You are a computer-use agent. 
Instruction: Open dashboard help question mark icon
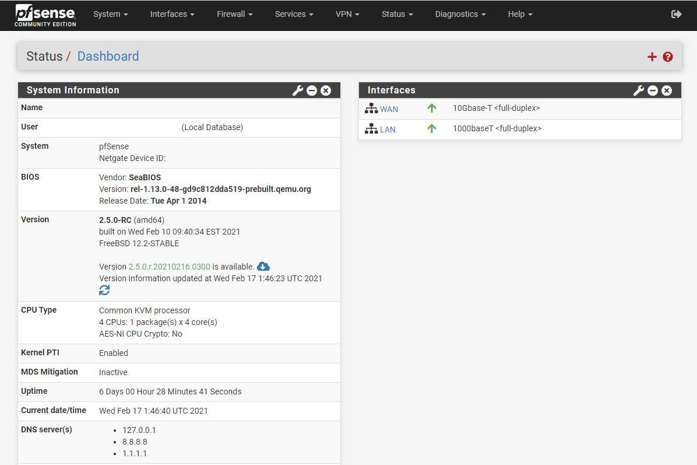(667, 57)
